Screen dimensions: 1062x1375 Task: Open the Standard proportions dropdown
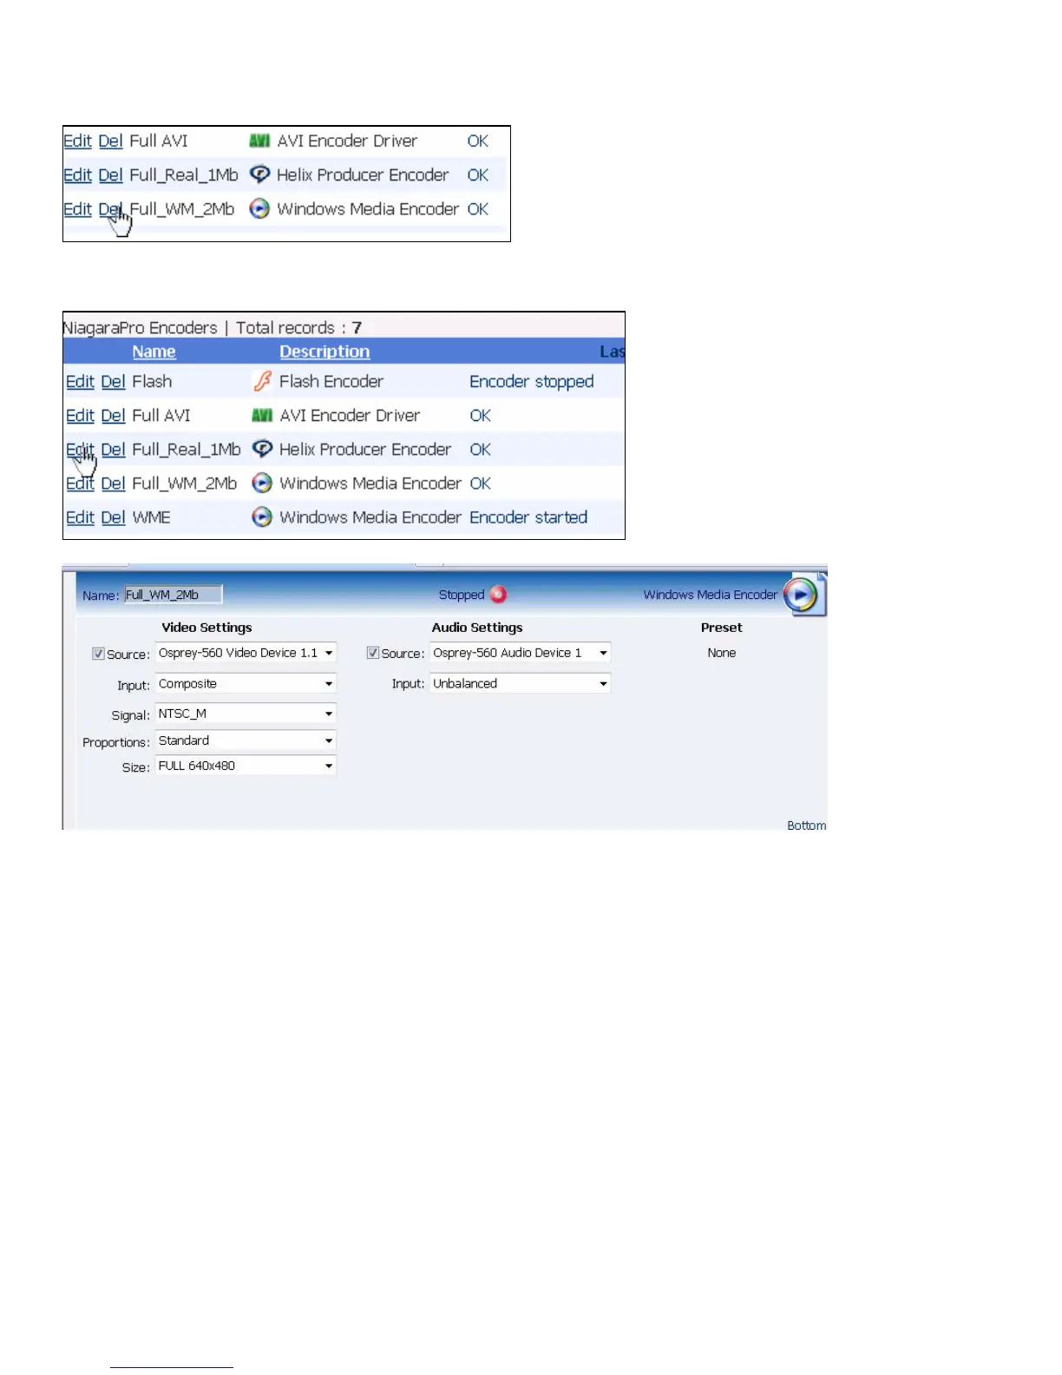coord(246,740)
